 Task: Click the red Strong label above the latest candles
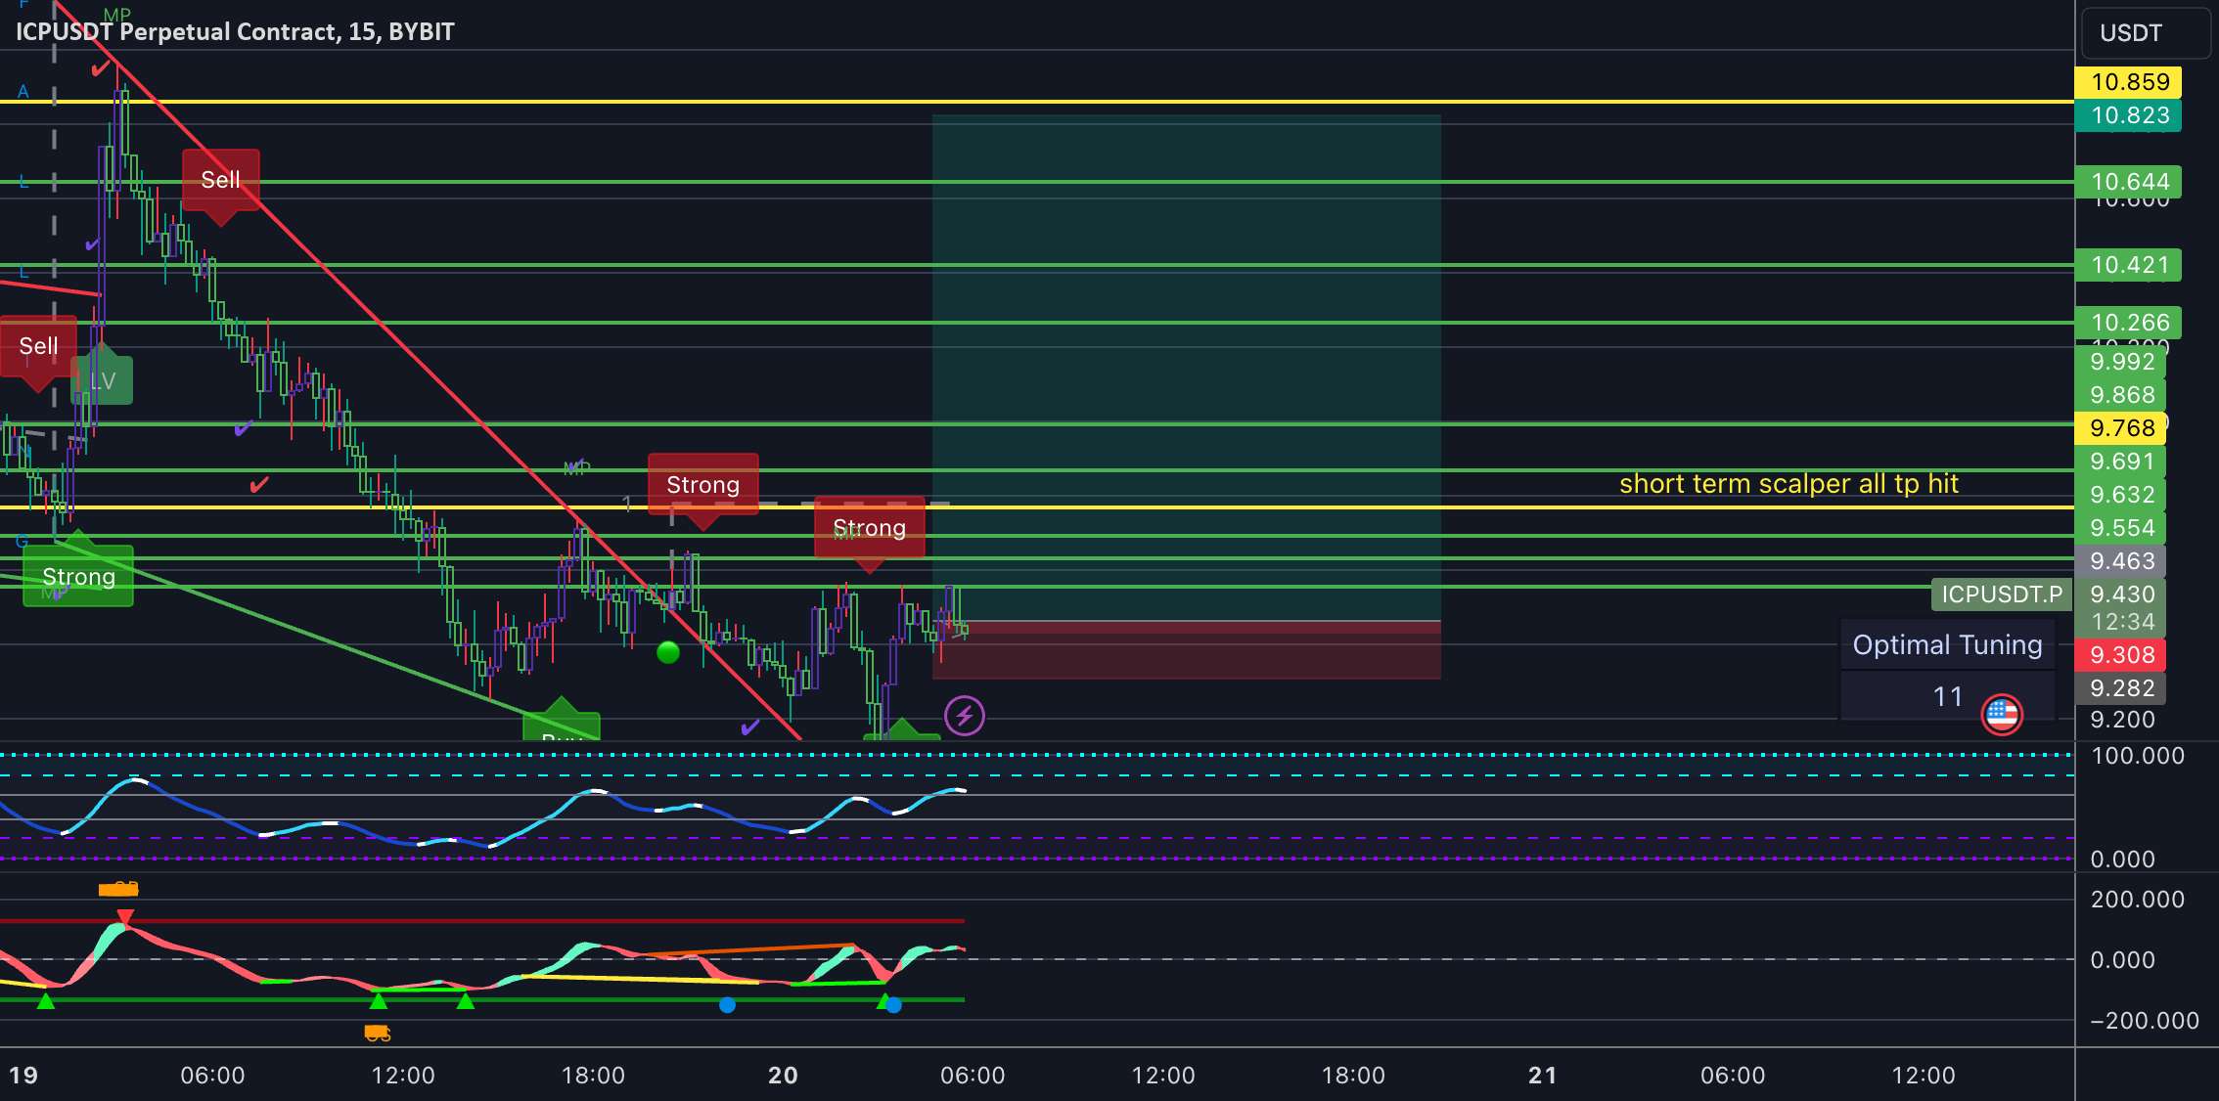click(870, 528)
